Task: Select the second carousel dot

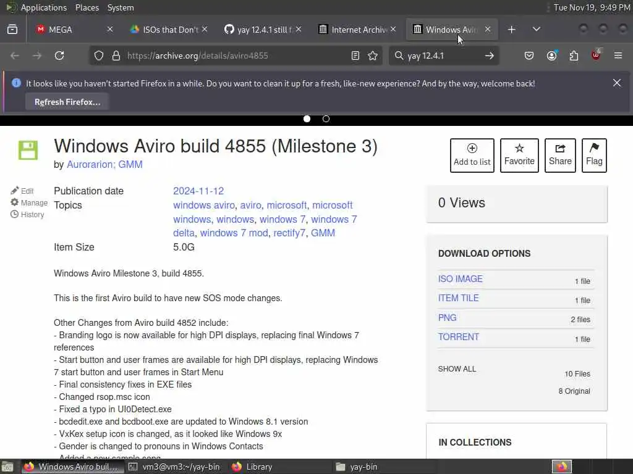Action: [326, 119]
